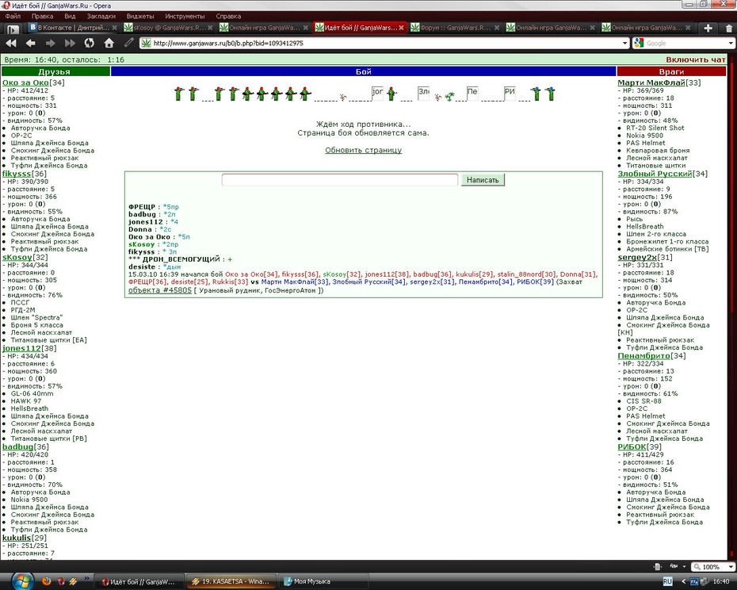Open the Google search engine dropdown

[x=639, y=44]
